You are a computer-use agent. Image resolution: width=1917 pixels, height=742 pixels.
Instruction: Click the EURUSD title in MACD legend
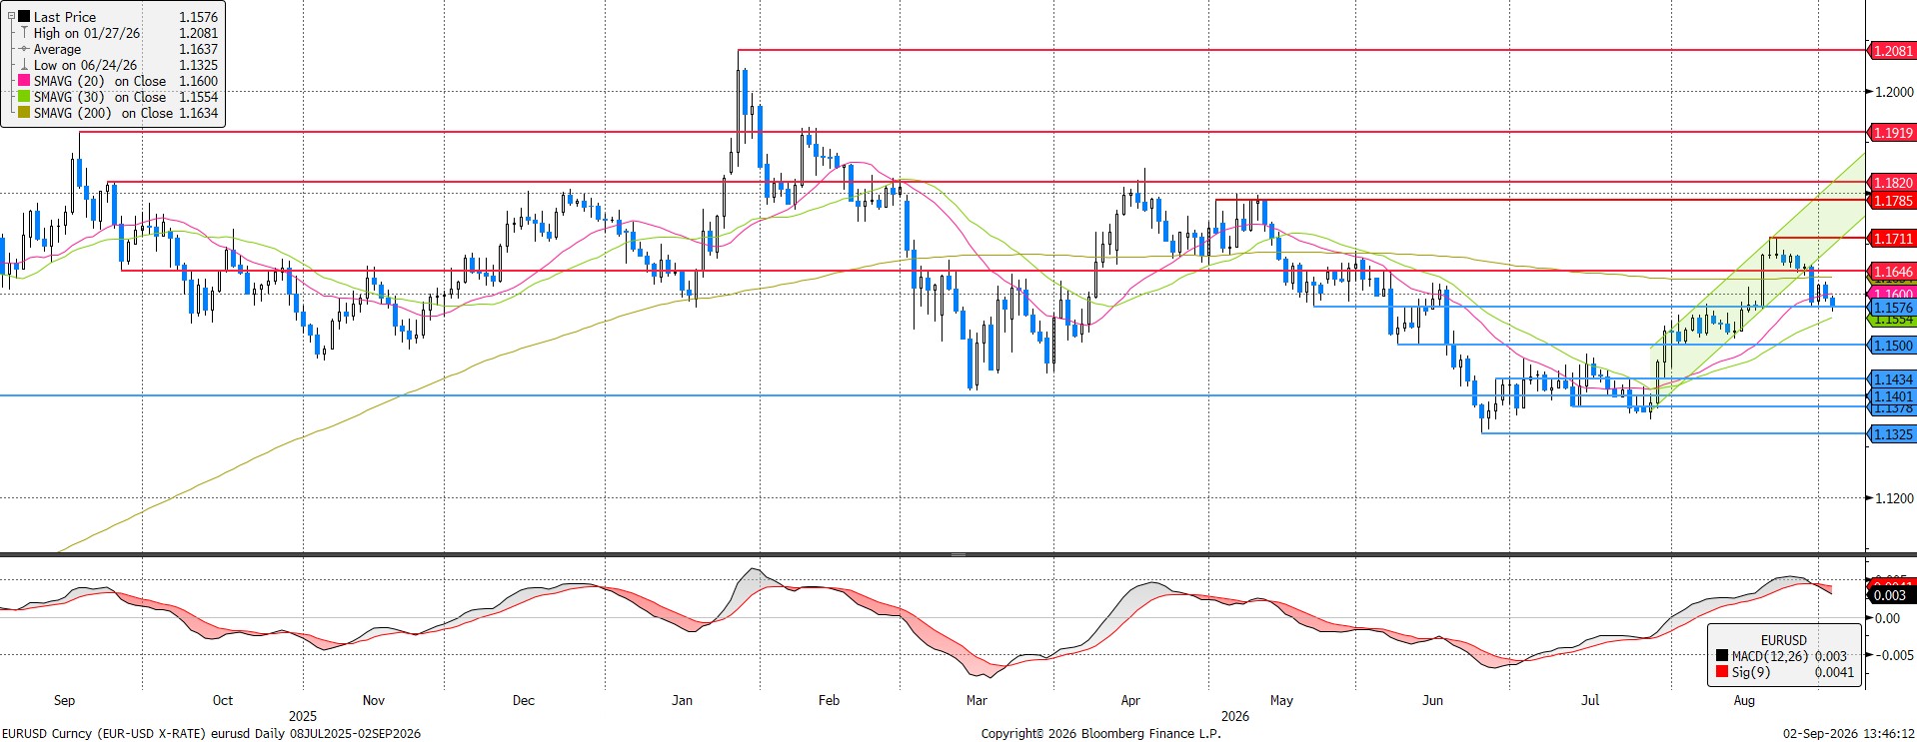pyautogui.click(x=1784, y=640)
